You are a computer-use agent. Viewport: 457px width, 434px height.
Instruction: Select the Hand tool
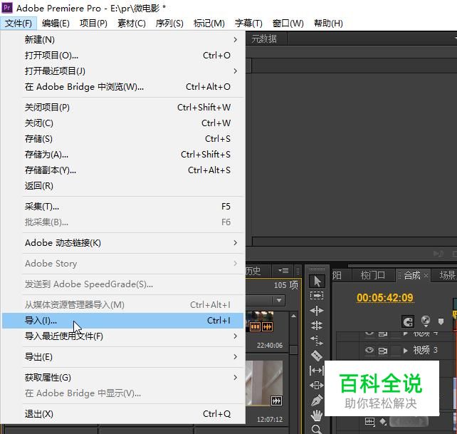pos(317,415)
